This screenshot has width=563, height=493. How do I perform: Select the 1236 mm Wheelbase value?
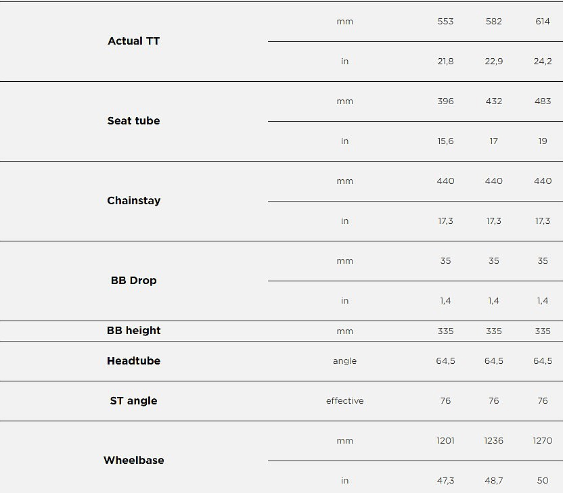pyautogui.click(x=494, y=441)
